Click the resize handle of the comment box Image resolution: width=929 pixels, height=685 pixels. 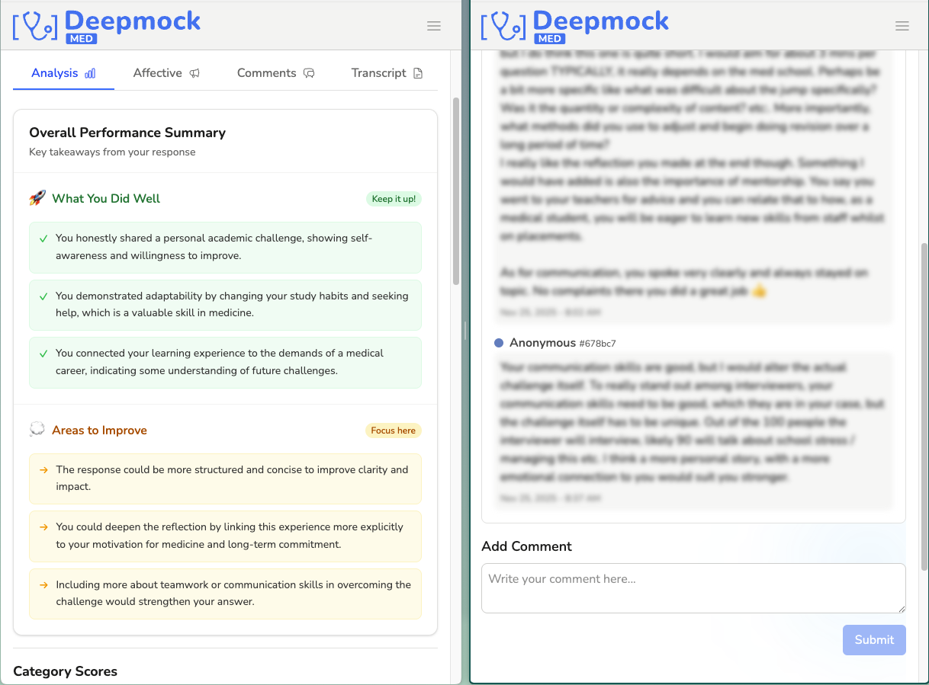pyautogui.click(x=902, y=610)
